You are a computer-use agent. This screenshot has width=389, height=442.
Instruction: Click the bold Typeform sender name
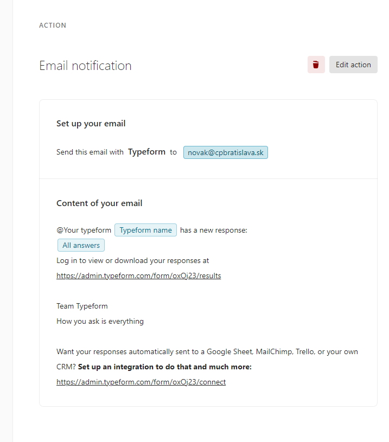point(146,152)
